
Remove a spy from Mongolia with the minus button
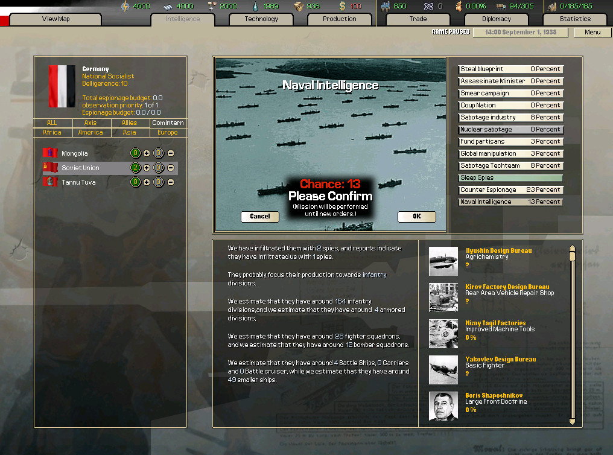point(171,153)
